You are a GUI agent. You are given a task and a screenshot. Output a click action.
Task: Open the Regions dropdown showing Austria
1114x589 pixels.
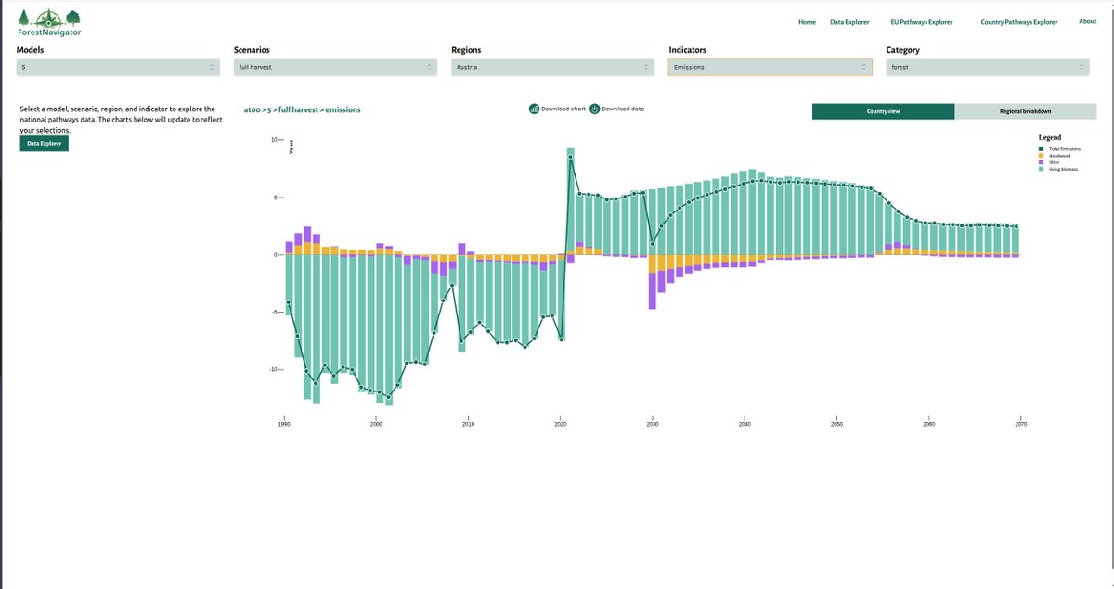pos(552,67)
